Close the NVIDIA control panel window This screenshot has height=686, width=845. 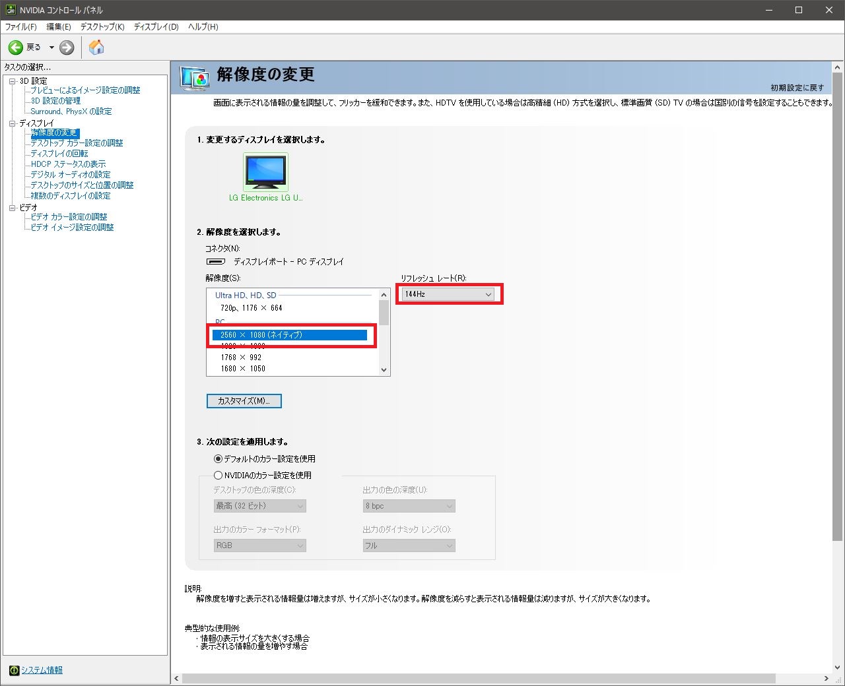[829, 10]
